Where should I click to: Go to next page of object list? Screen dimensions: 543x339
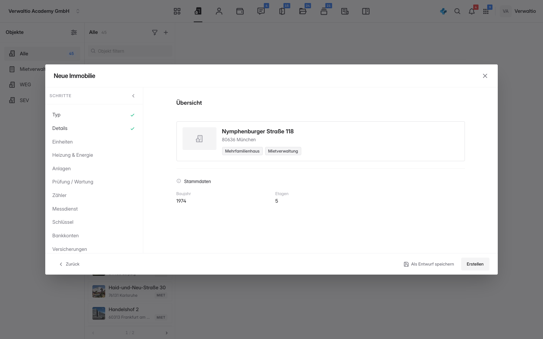[x=167, y=333]
